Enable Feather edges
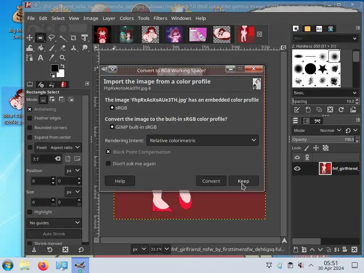Image resolution: width=364 pixels, height=273 pixels. click(30, 118)
